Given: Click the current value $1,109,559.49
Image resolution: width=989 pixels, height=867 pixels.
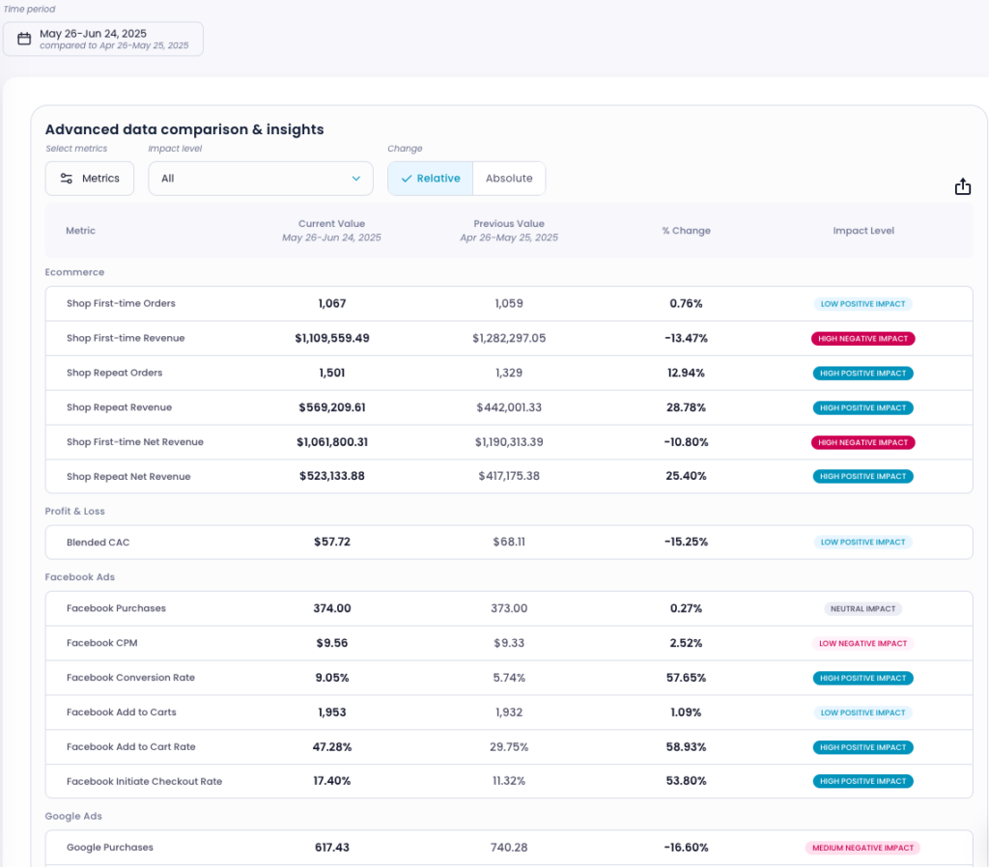Looking at the screenshot, I should 332,338.
